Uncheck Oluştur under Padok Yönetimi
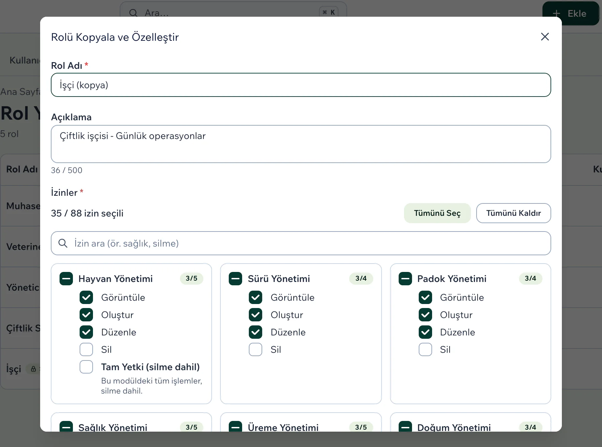This screenshot has width=602, height=447. 425,315
